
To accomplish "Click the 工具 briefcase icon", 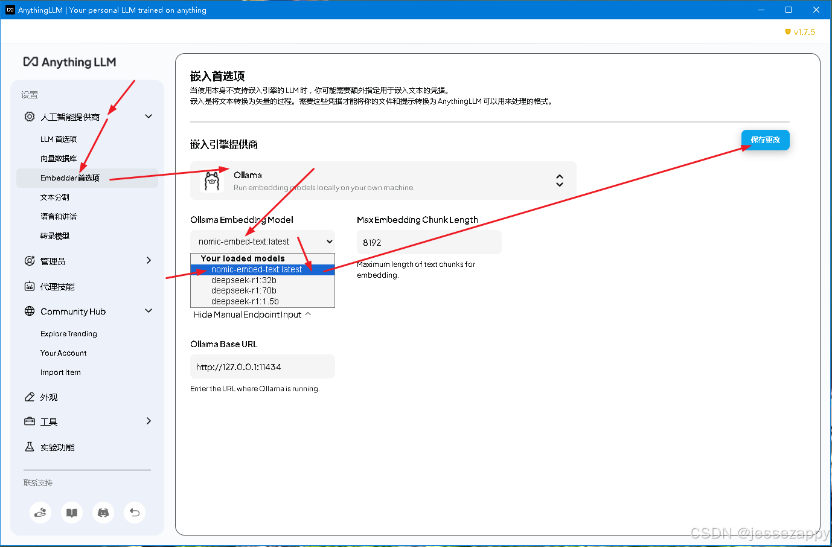I will [x=30, y=421].
